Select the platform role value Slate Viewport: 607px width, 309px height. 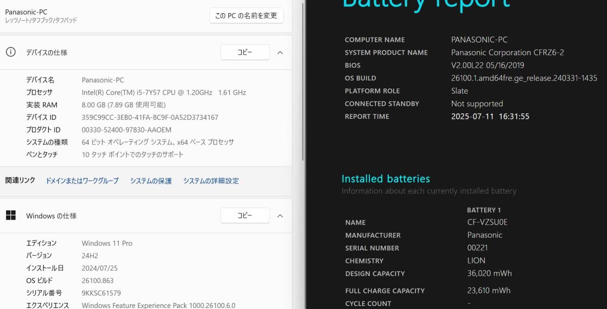coord(460,91)
